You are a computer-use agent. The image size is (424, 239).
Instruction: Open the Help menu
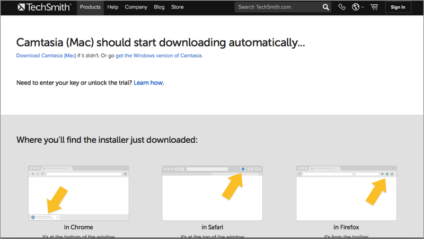(x=113, y=7)
